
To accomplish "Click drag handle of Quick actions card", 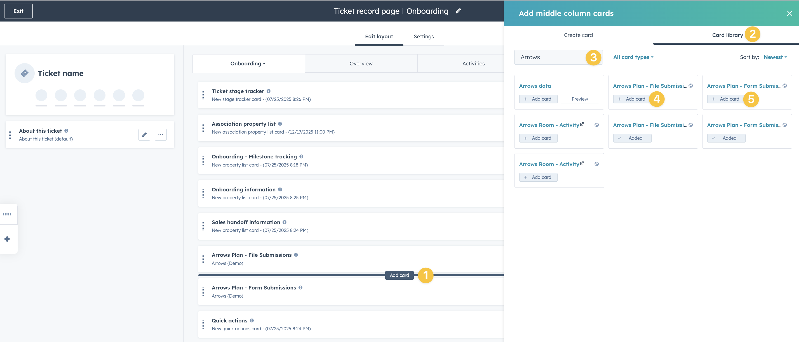I will [203, 324].
